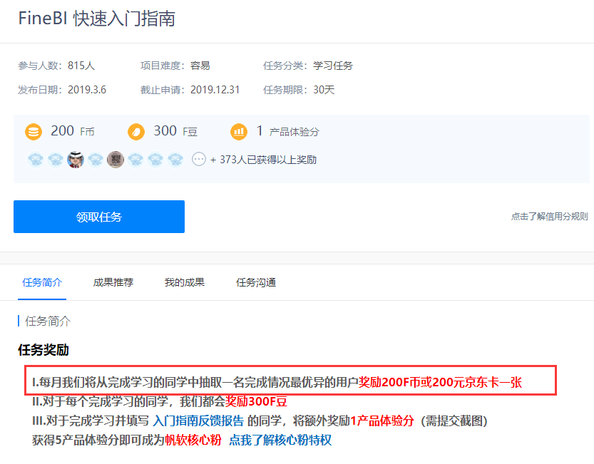
Task: Select the 任务沟通 tab
Action: (x=256, y=282)
